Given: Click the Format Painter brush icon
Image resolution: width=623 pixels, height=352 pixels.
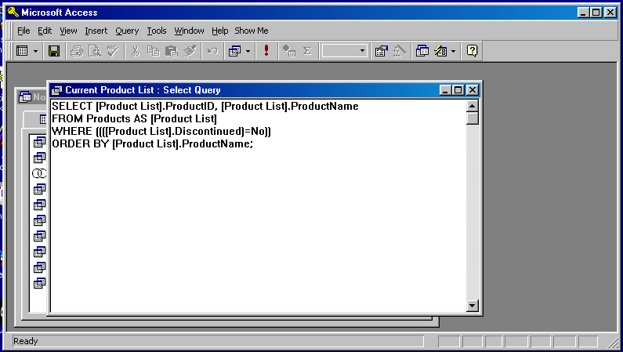Looking at the screenshot, I should [190, 51].
